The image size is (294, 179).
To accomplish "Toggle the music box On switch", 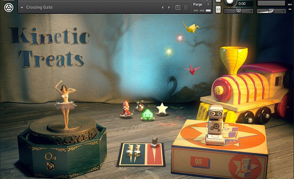I will pos(50,166).
